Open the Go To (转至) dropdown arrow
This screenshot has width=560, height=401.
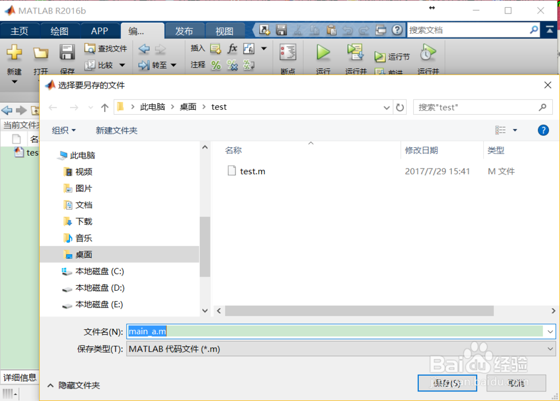174,65
